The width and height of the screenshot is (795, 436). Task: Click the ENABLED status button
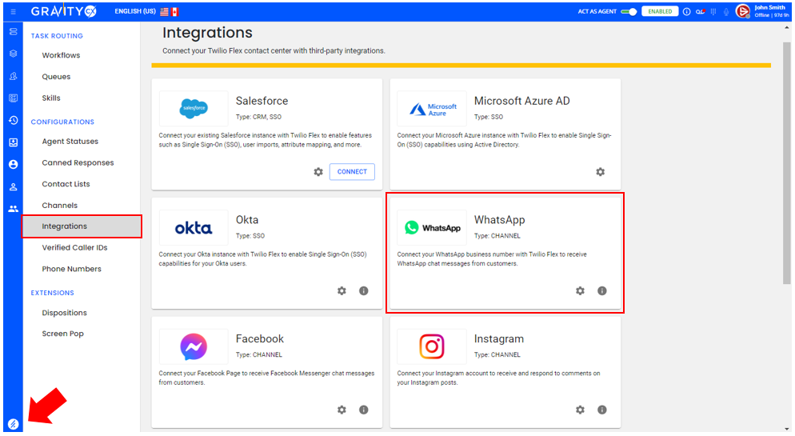coord(660,11)
